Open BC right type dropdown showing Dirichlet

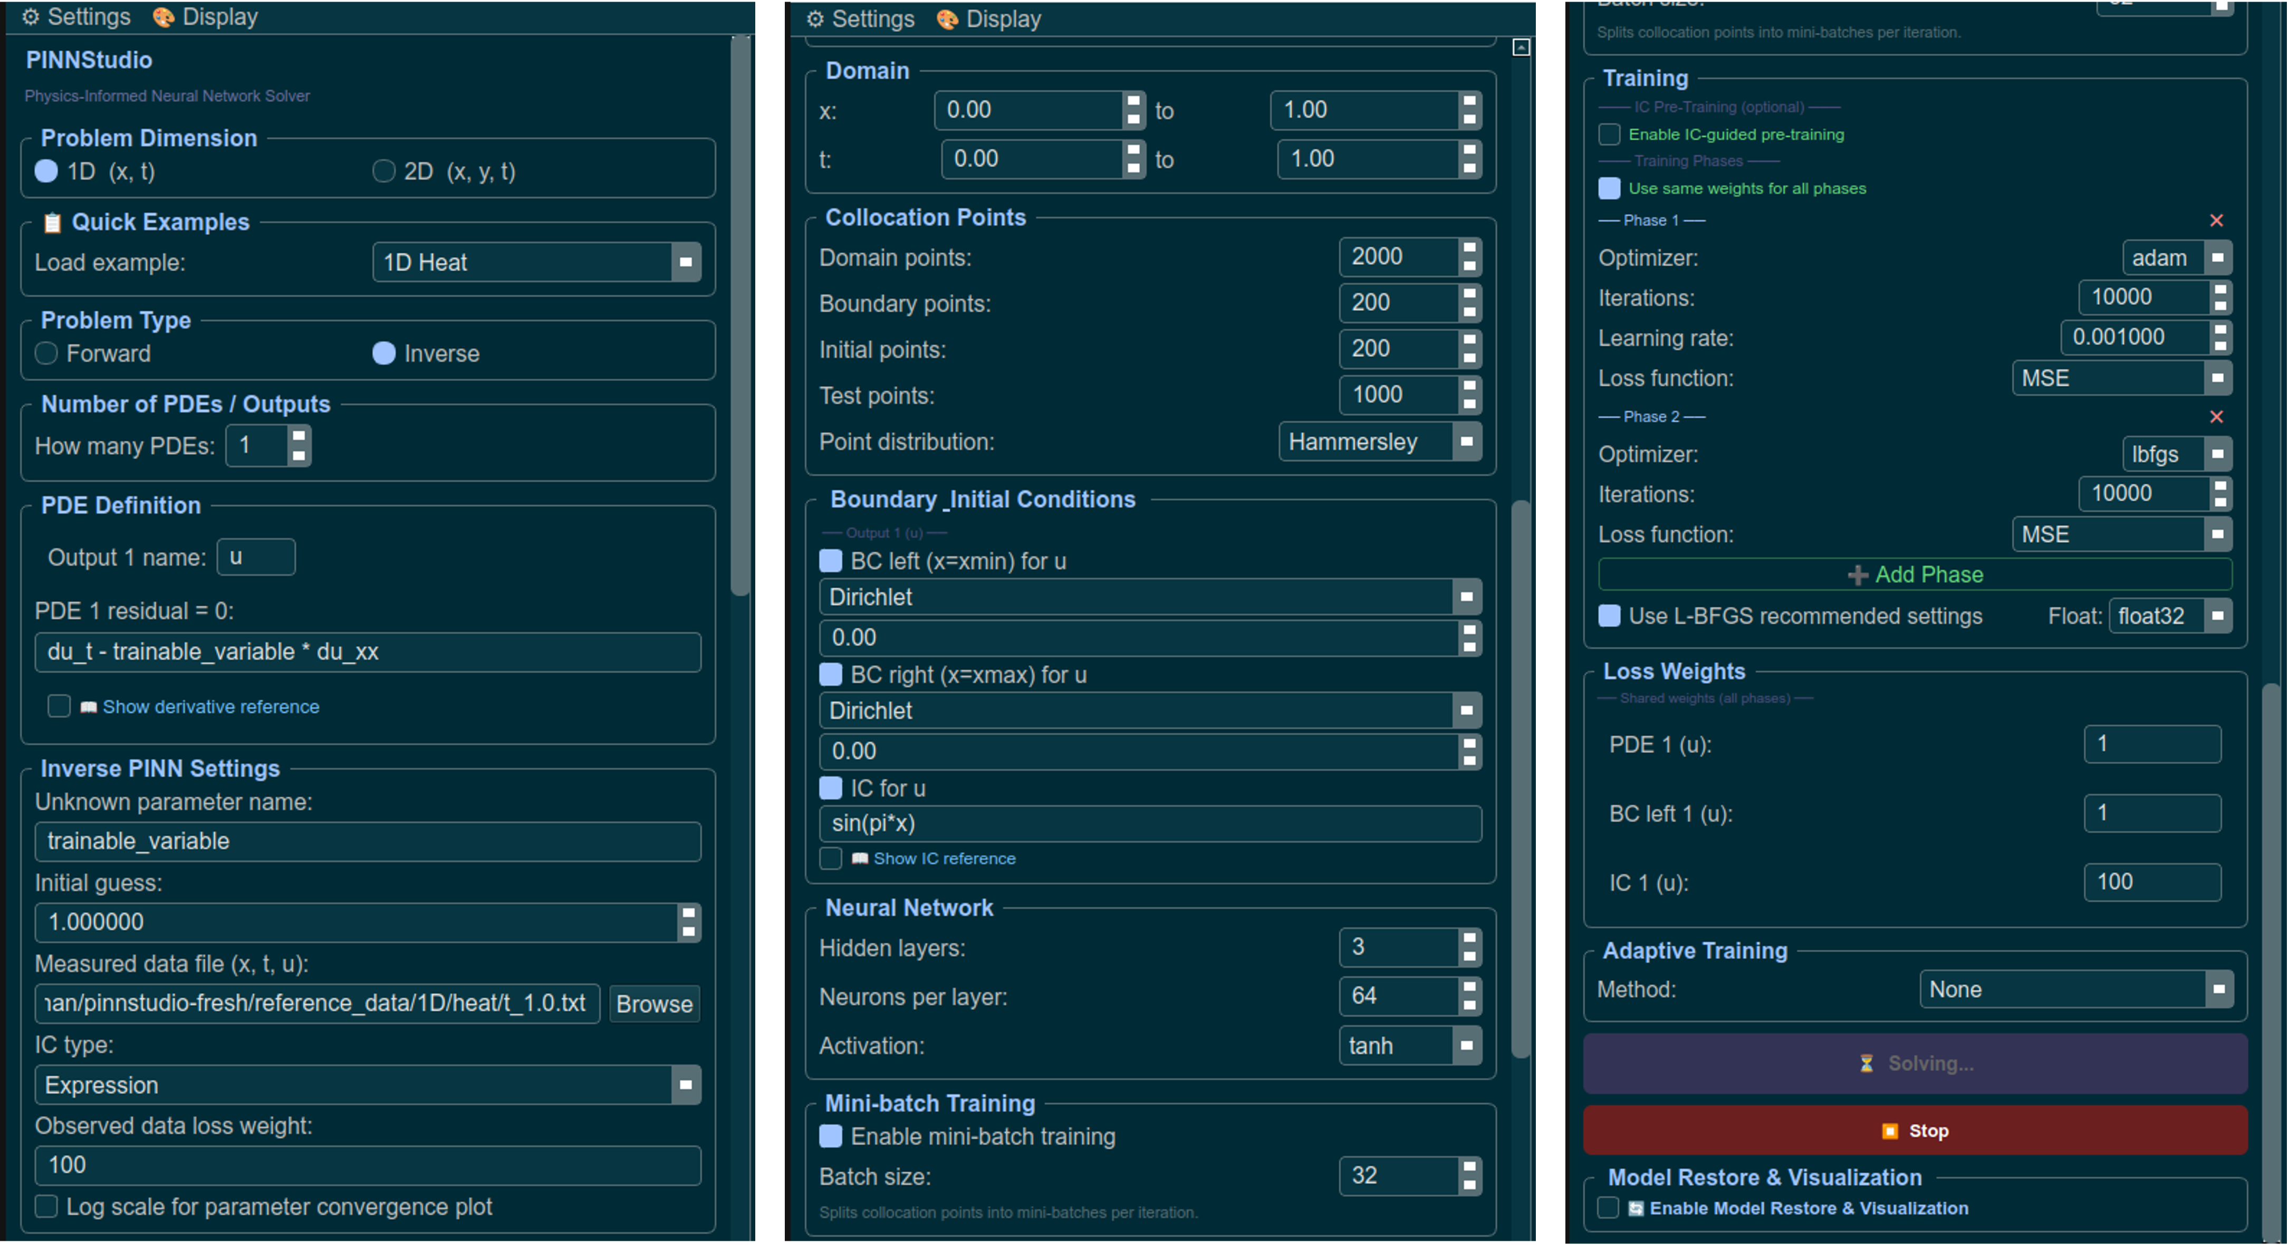[x=1151, y=711]
